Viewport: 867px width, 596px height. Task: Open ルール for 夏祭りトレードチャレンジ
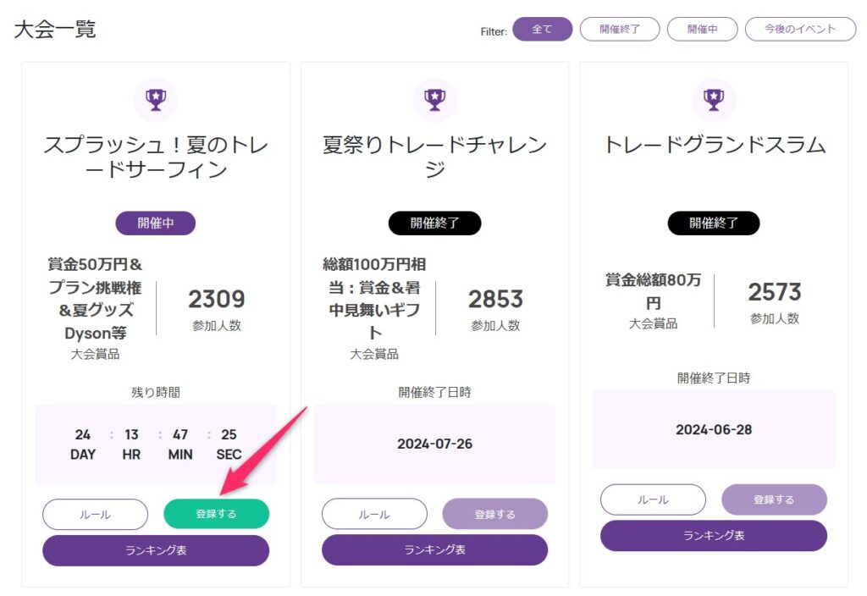[x=374, y=514]
